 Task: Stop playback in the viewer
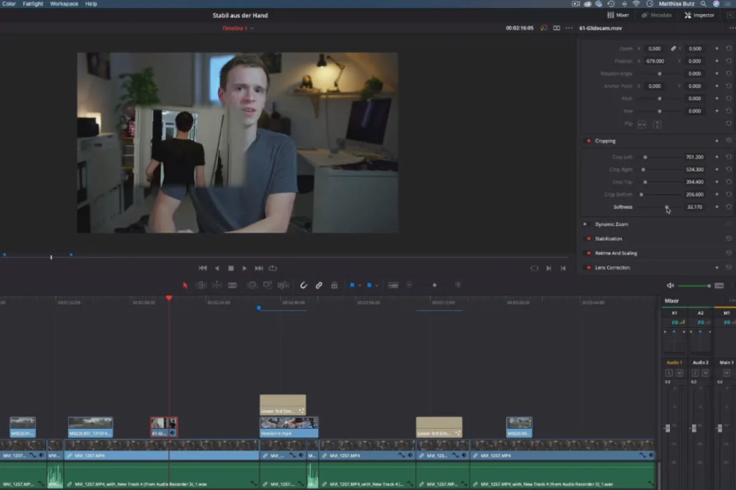pyautogui.click(x=231, y=268)
